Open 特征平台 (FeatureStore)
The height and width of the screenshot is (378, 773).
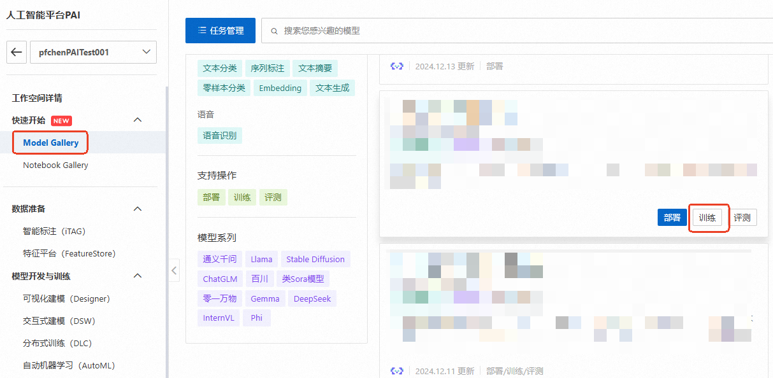tap(69, 253)
